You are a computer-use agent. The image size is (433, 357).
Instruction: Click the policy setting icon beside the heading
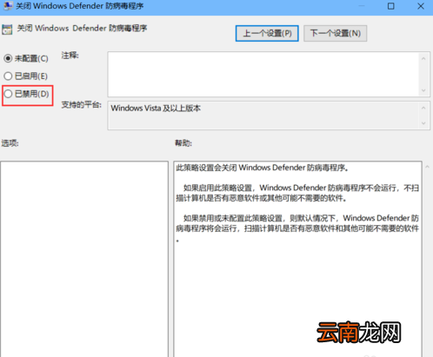coord(7,30)
